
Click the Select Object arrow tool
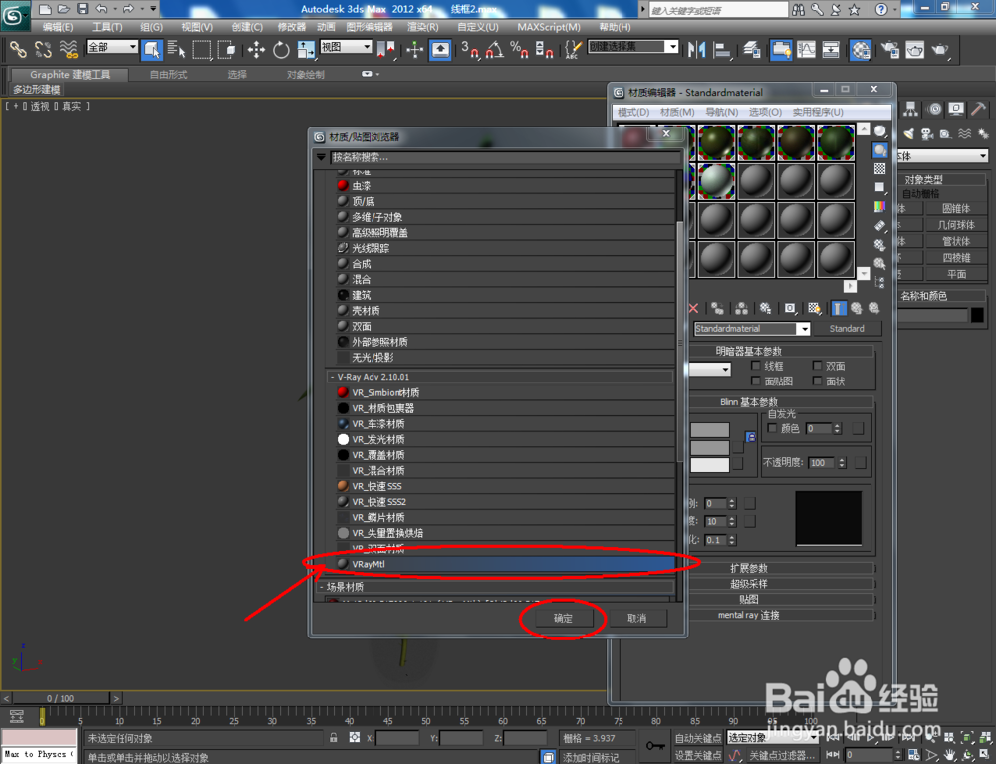151,49
